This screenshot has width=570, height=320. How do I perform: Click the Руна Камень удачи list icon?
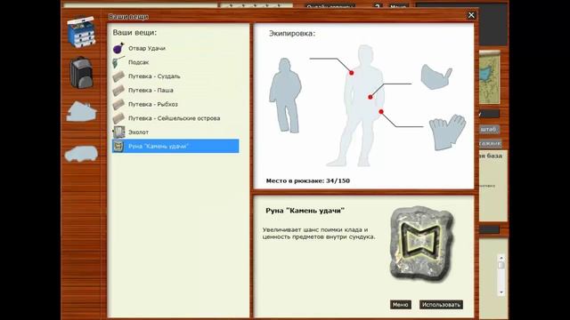(118, 146)
